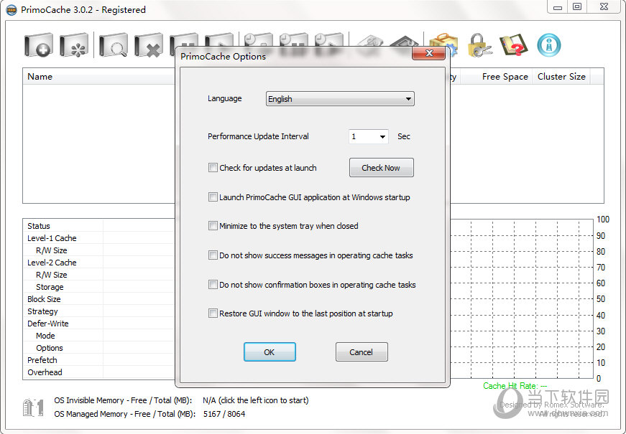Click the blue About info icon
The width and height of the screenshot is (626, 434).
click(x=549, y=45)
